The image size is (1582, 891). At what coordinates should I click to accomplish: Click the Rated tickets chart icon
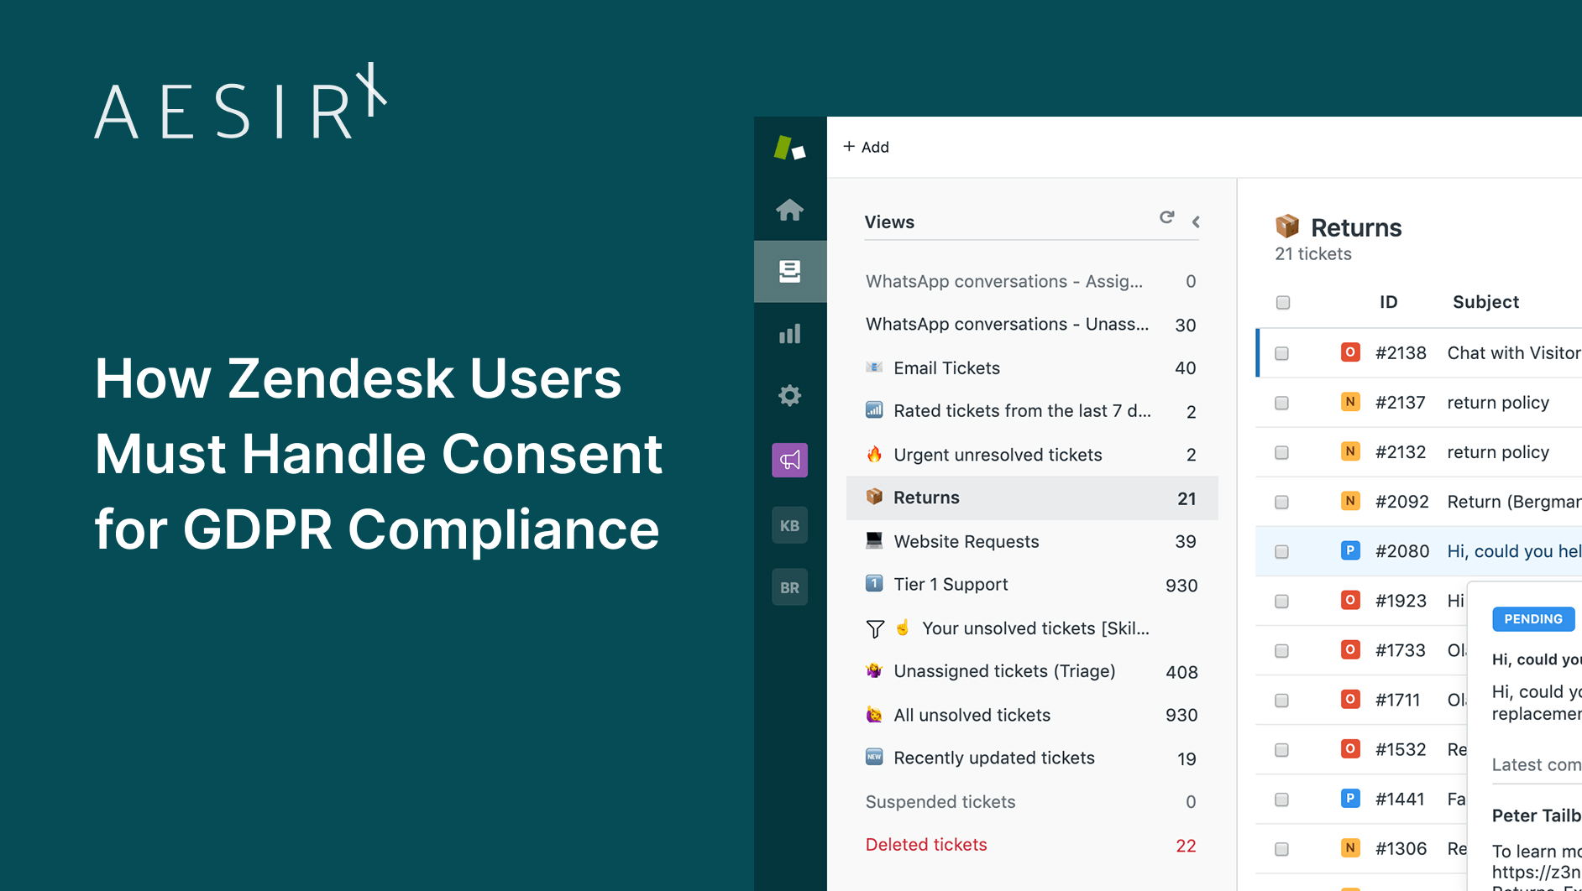coord(874,410)
